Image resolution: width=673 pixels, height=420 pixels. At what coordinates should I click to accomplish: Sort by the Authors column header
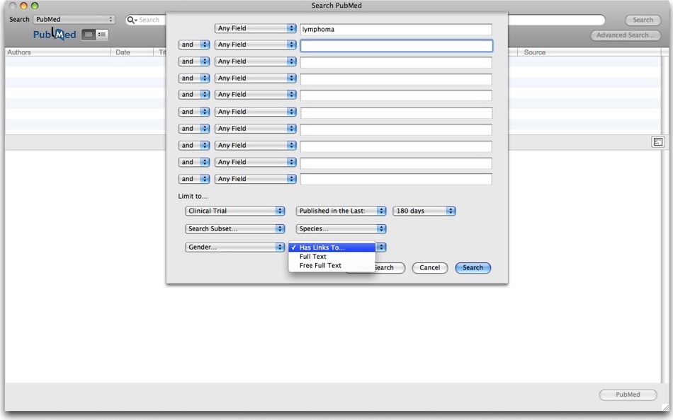(x=57, y=52)
